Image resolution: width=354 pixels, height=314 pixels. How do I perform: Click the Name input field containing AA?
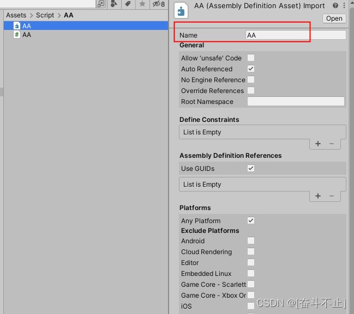coord(296,35)
